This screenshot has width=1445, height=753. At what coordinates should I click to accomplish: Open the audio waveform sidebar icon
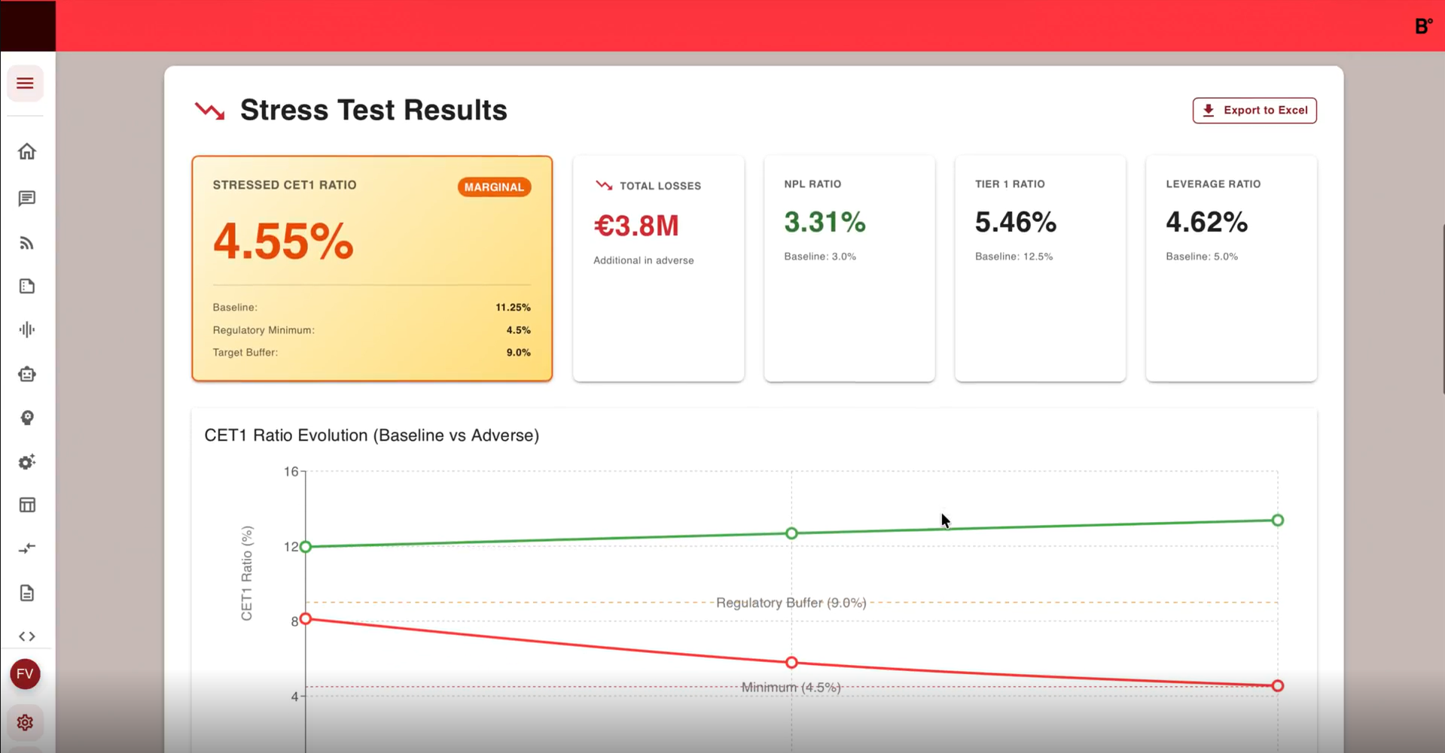click(27, 329)
